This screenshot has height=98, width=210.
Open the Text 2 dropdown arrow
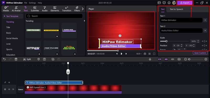[205, 30]
